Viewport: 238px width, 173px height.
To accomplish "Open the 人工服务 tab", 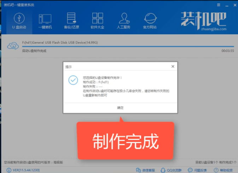I will click(x=123, y=21).
